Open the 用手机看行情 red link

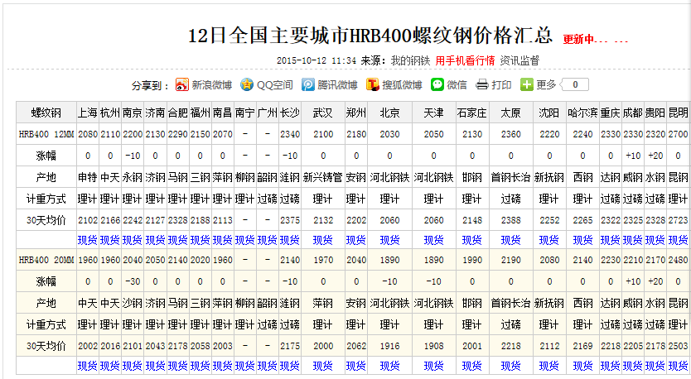click(465, 60)
